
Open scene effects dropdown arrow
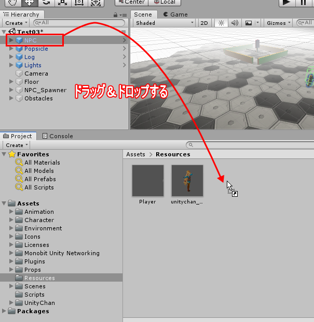coord(257,23)
